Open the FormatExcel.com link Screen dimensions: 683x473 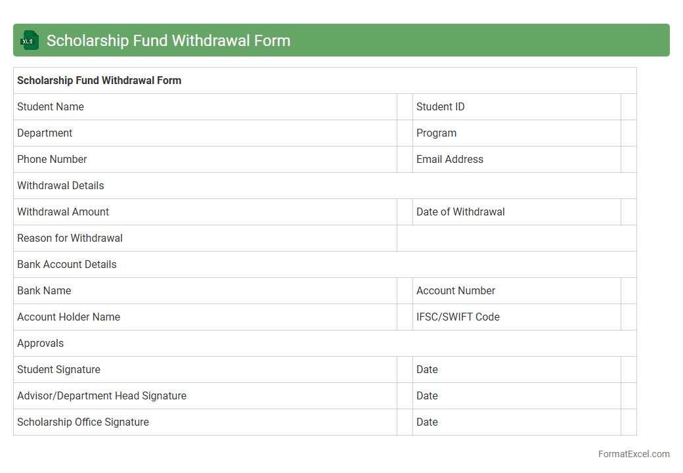(633, 454)
